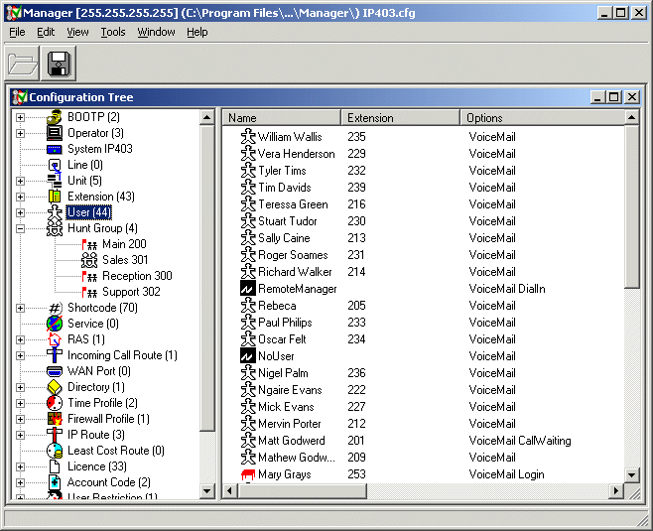The image size is (653, 531).
Task: Click the Sales 301 group icon
Action: 89,260
